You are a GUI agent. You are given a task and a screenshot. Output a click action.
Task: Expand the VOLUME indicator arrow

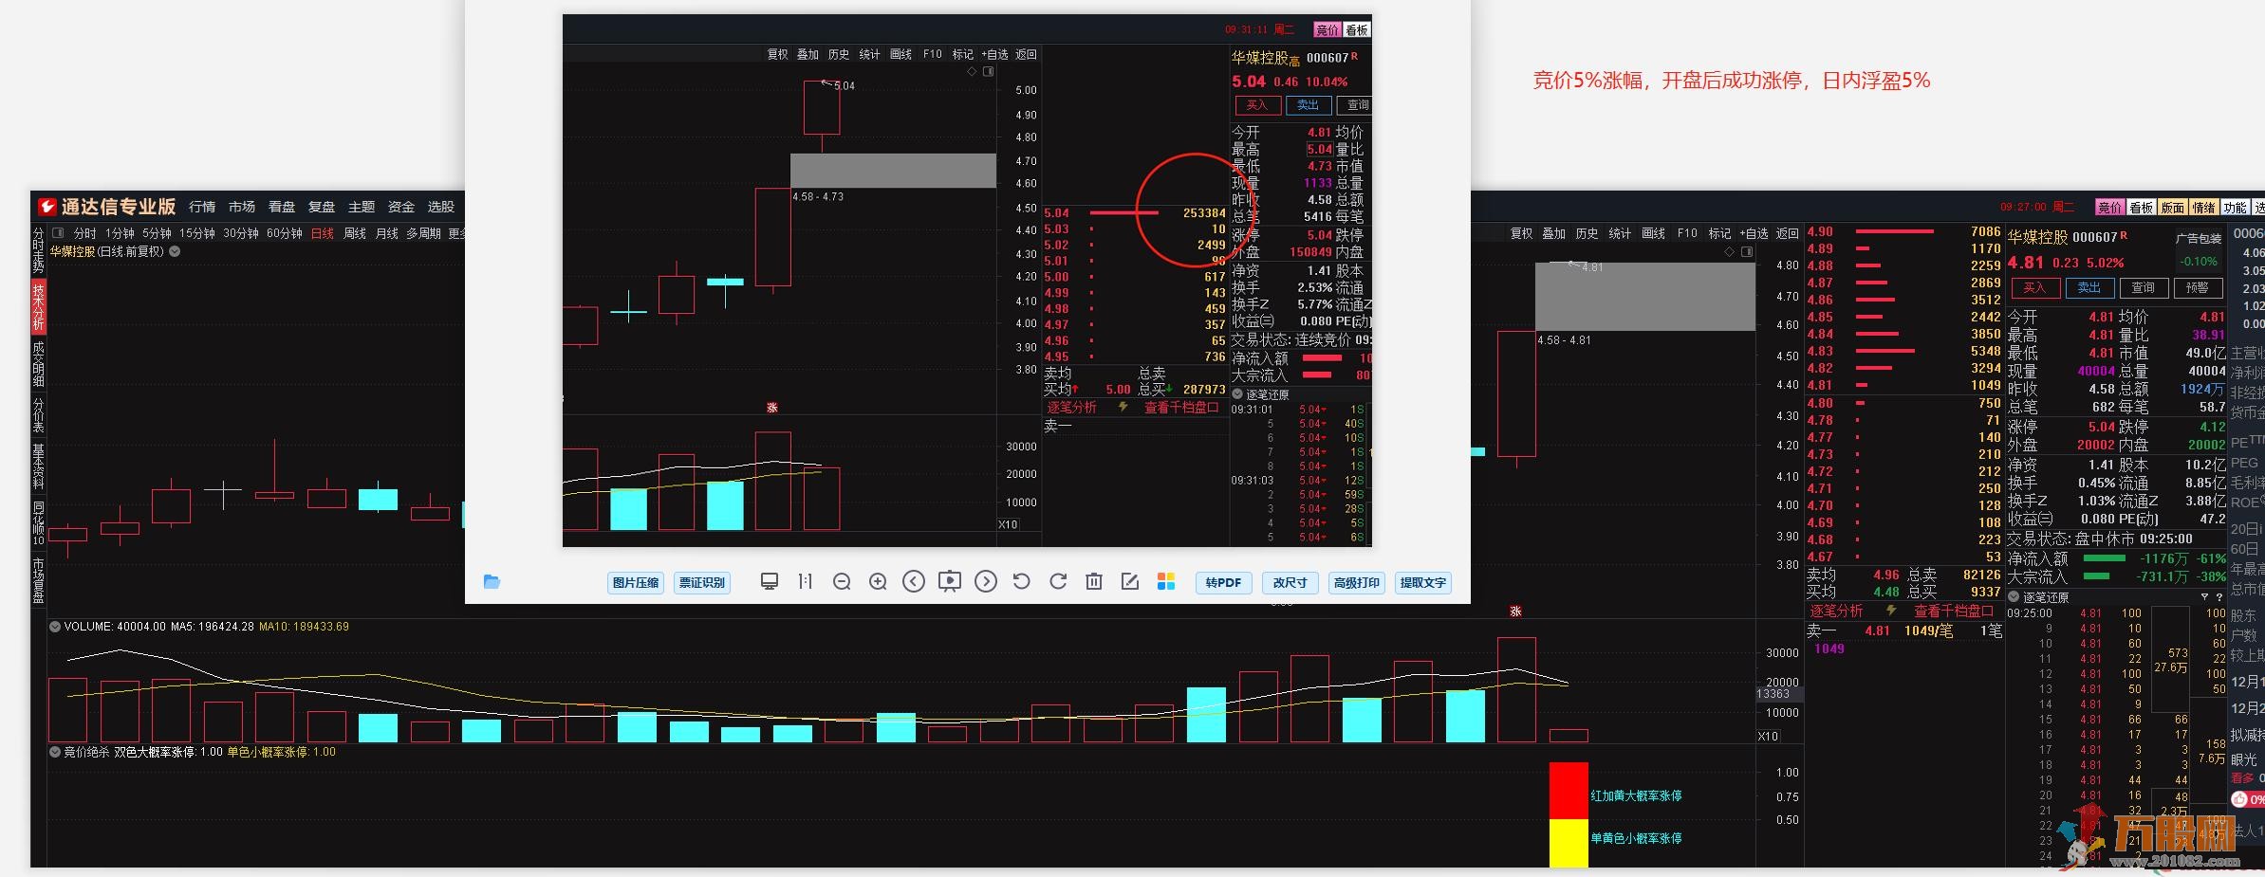point(55,627)
